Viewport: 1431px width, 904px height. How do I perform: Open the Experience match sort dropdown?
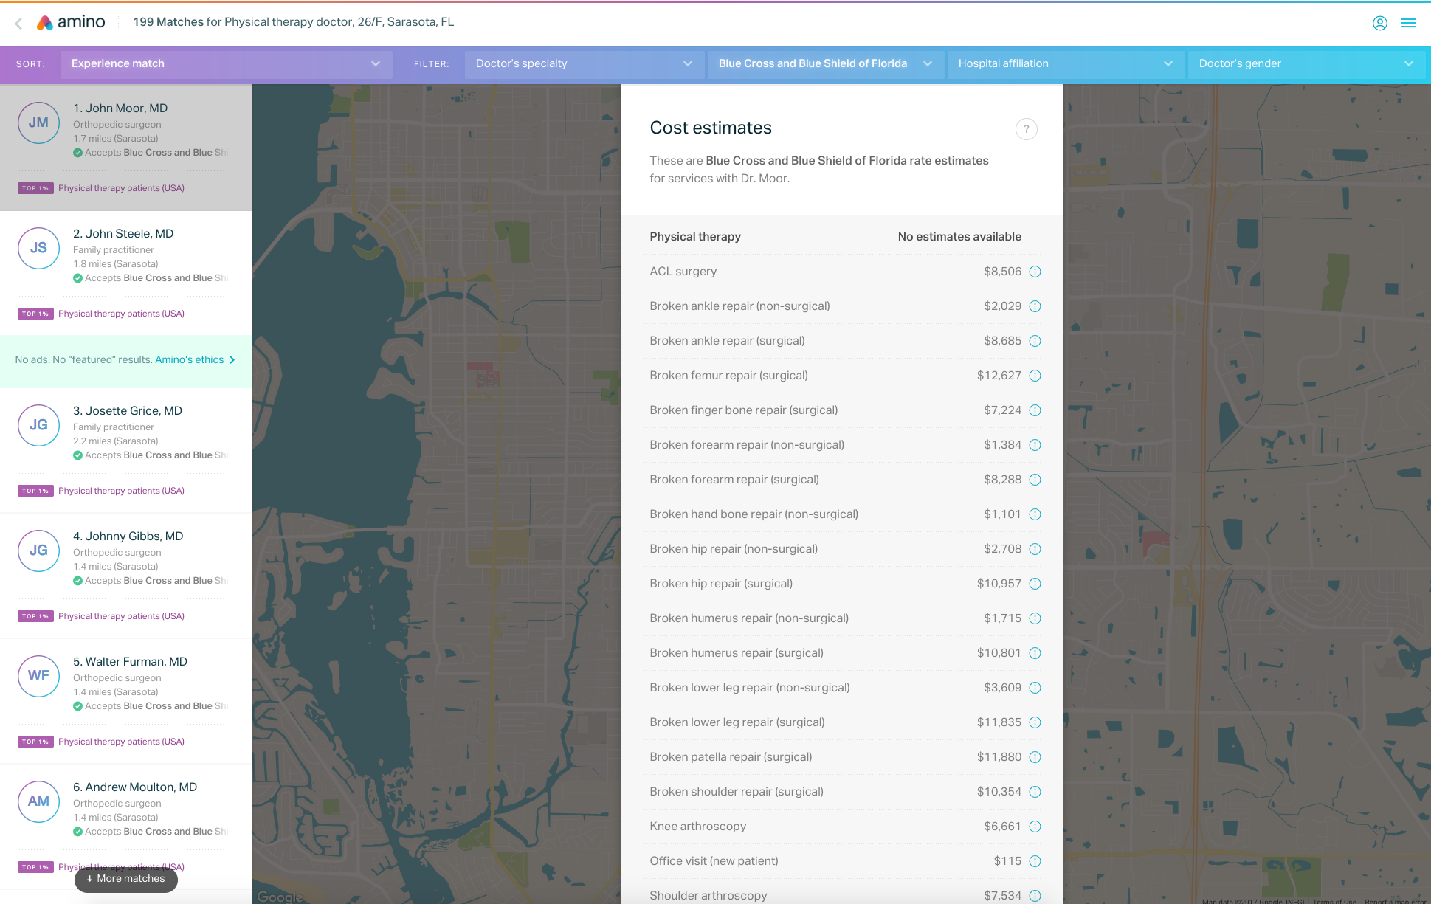point(226,64)
